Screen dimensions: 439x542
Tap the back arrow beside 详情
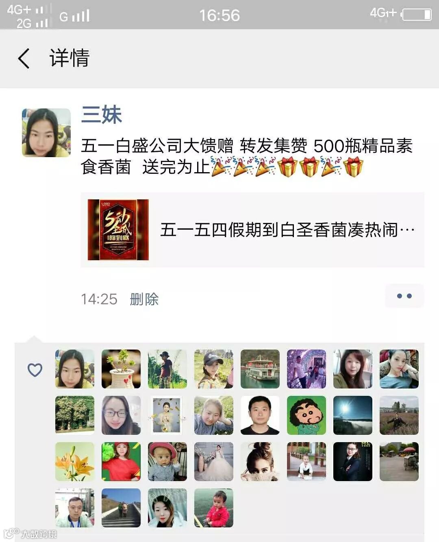(x=24, y=58)
